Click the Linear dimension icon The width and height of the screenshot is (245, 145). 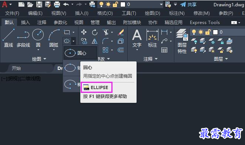pyautogui.click(x=164, y=32)
